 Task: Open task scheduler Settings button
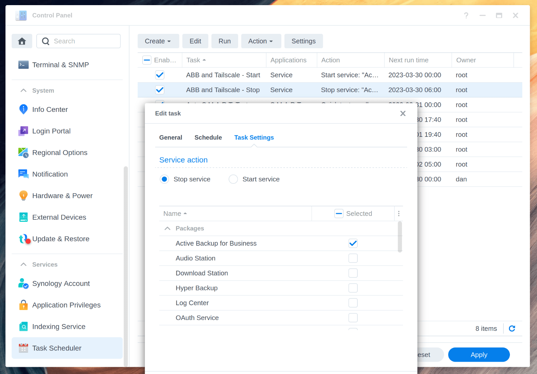pos(304,41)
